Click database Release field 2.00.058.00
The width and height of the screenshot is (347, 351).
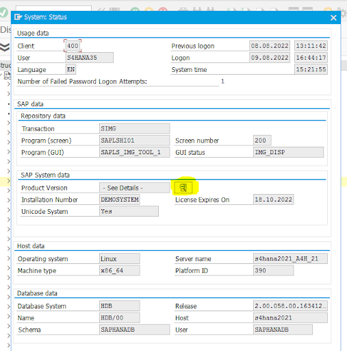pos(290,306)
